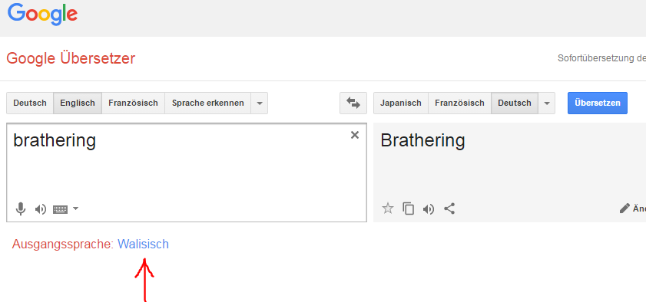Select Japanisch as target language

401,103
